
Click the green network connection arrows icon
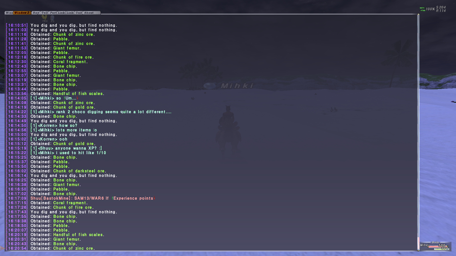(422, 9)
